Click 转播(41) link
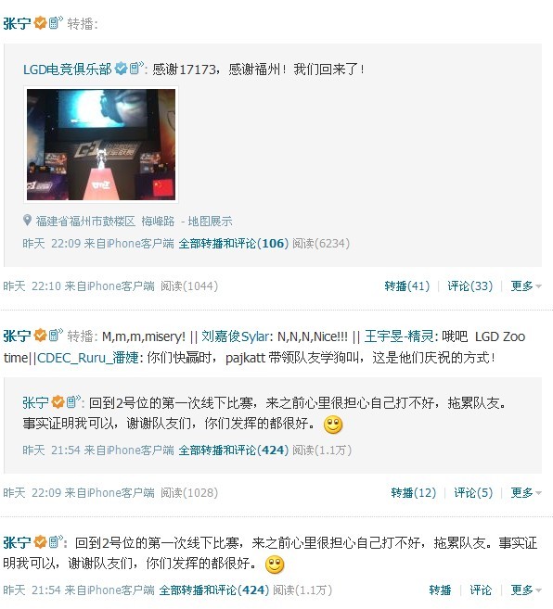The height and width of the screenshot is (609, 553). 406,285
